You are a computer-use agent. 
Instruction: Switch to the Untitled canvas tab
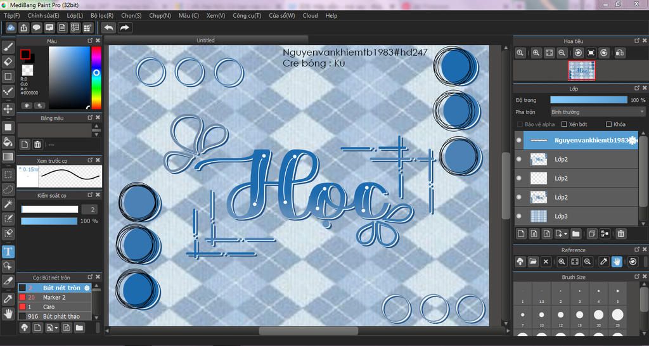tap(205, 40)
